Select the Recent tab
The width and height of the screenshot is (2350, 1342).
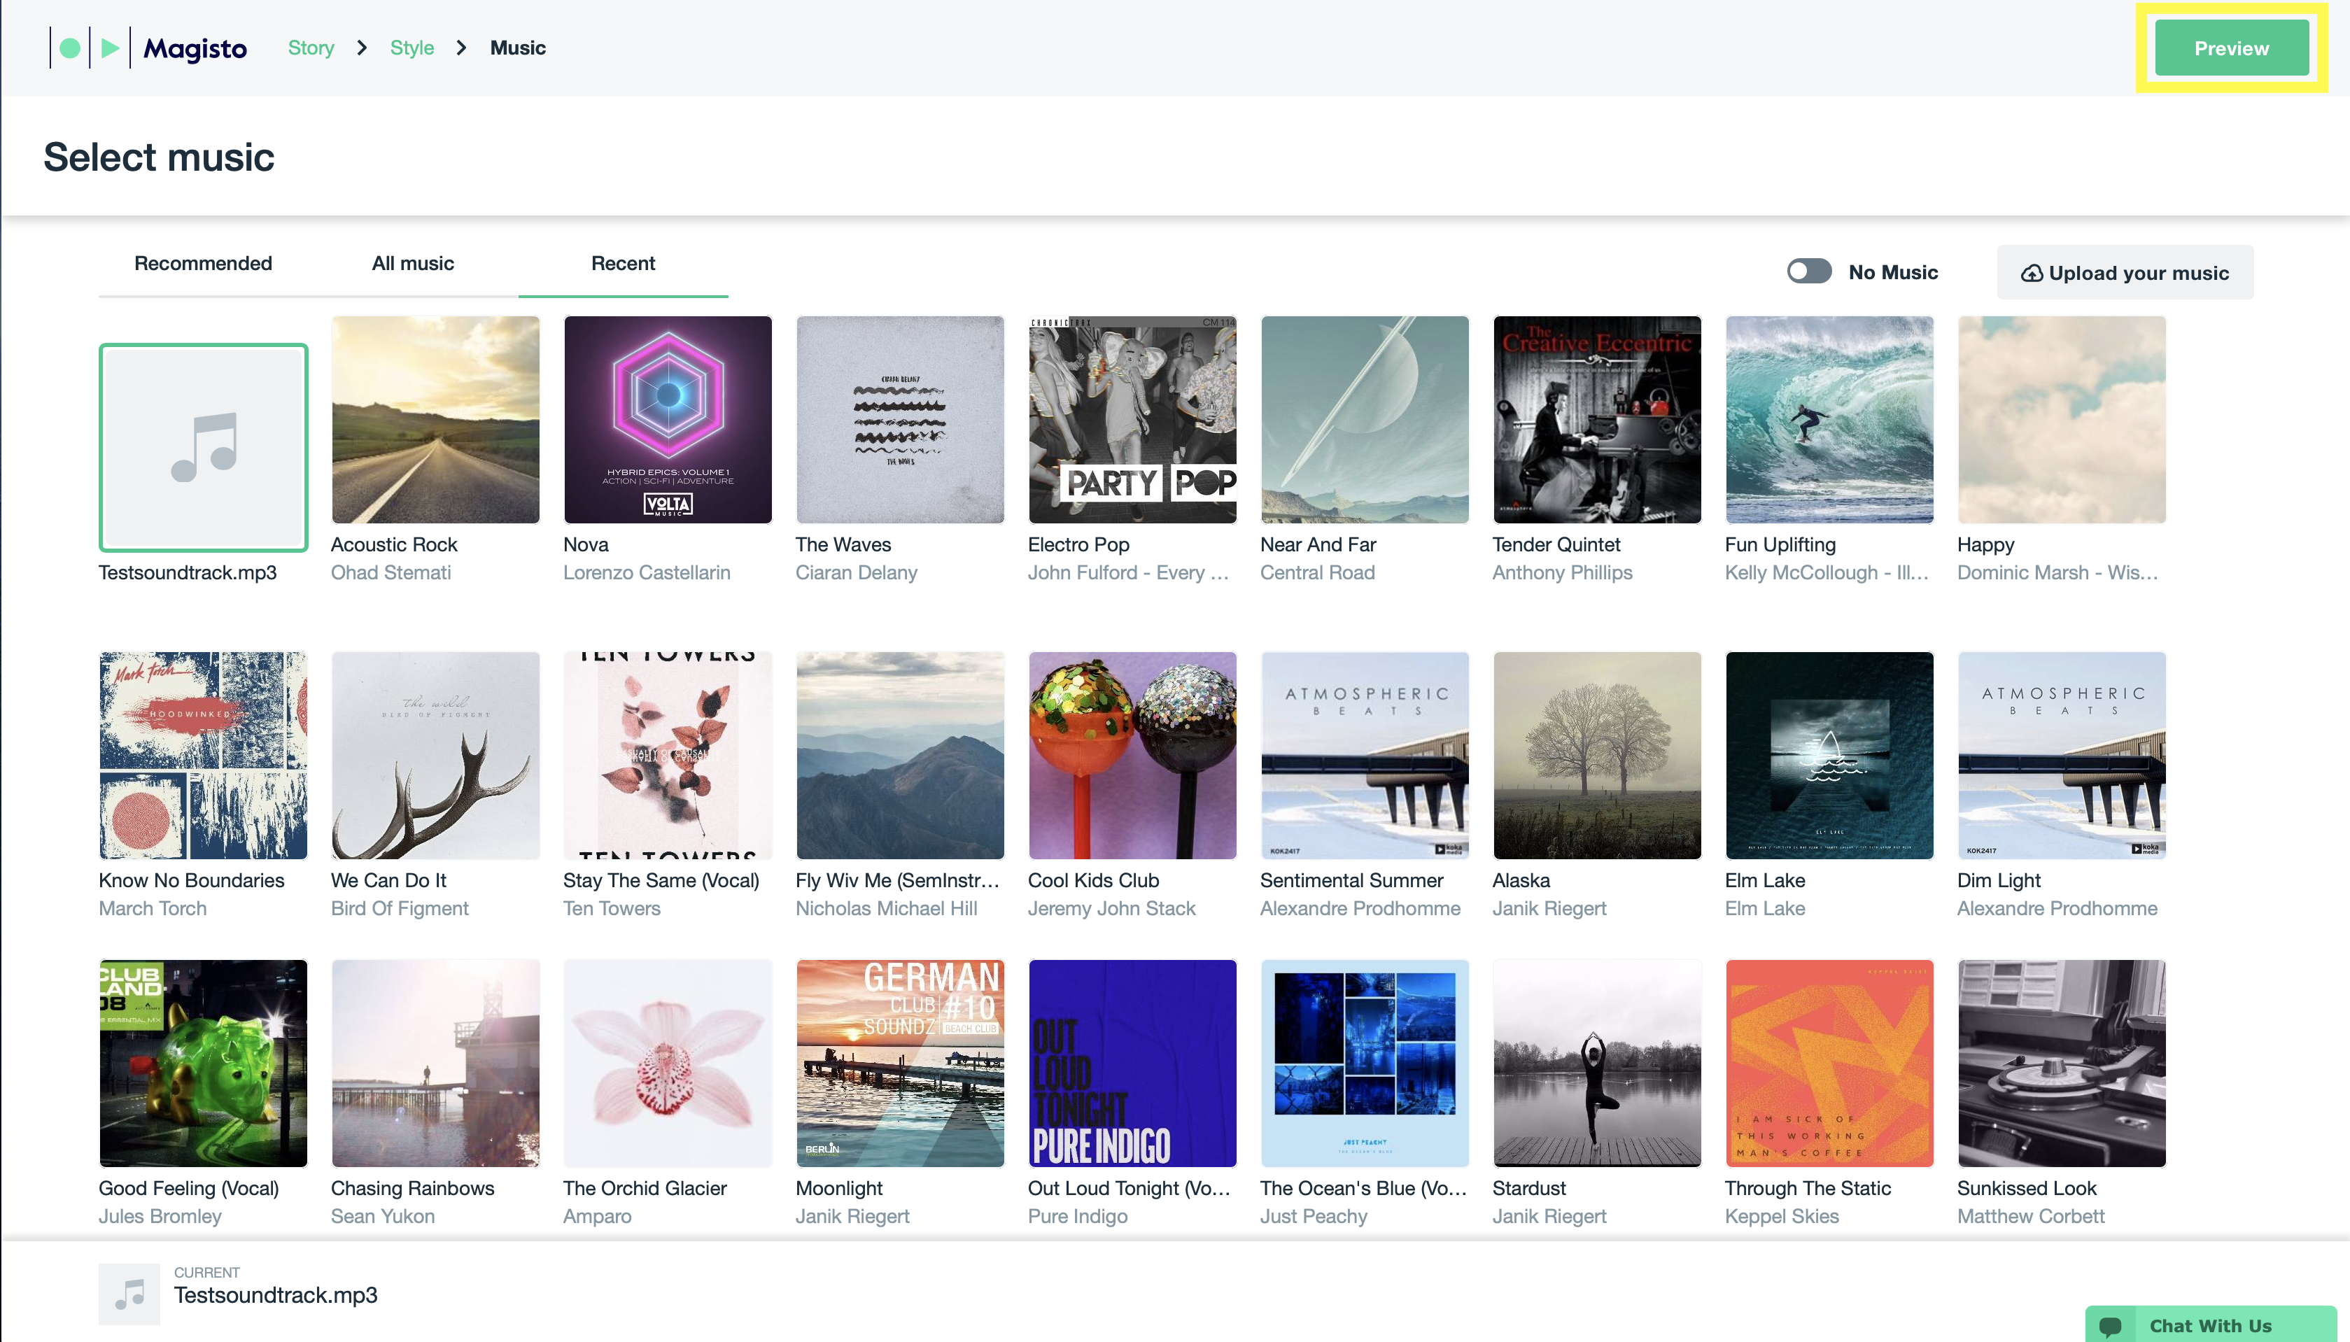(x=623, y=264)
